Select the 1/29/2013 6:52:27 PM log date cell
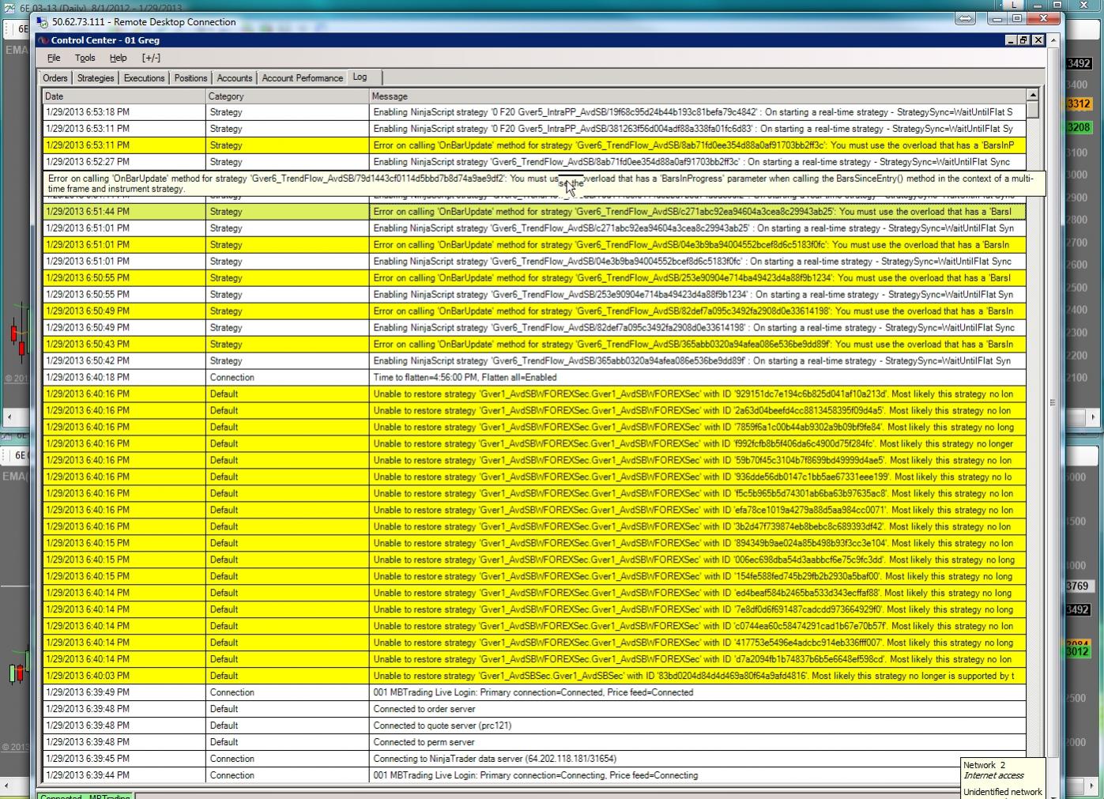 [x=125, y=162]
